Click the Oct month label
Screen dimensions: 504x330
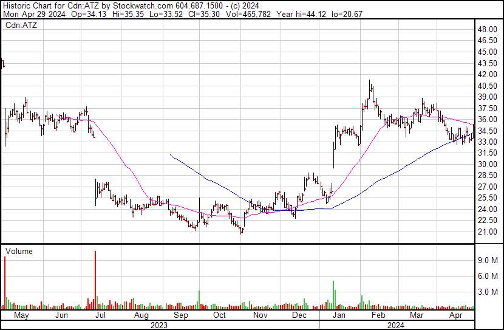point(220,315)
